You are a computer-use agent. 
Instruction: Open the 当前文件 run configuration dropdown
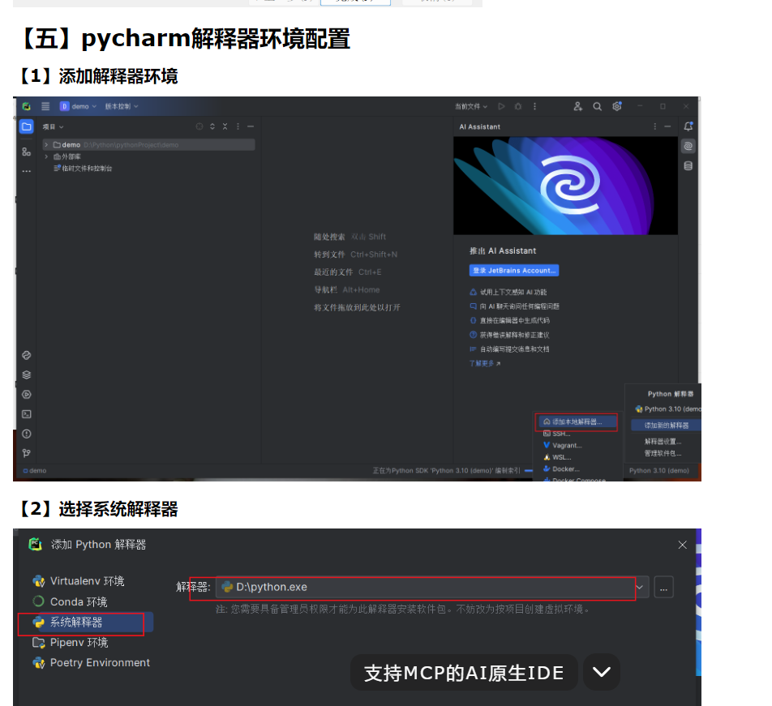tap(471, 106)
